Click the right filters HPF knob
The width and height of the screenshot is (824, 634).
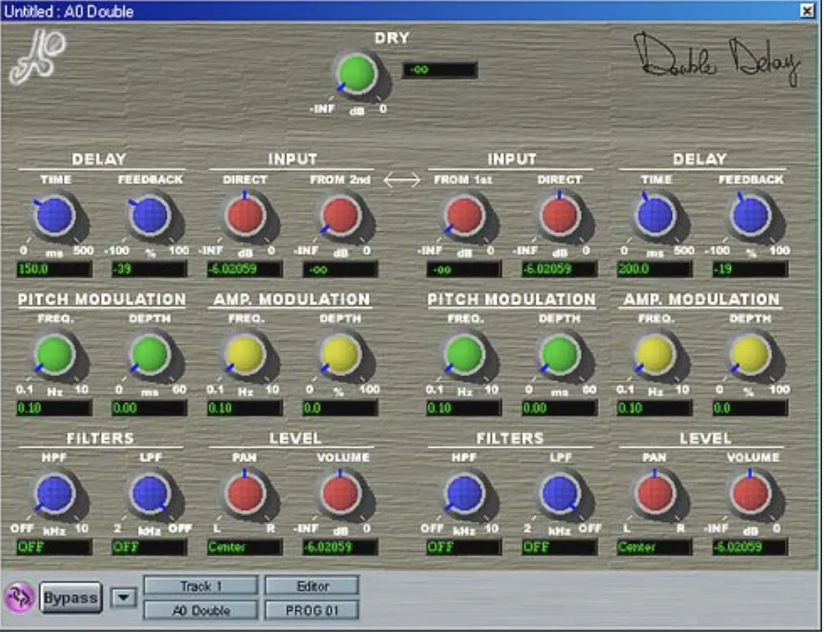(464, 494)
